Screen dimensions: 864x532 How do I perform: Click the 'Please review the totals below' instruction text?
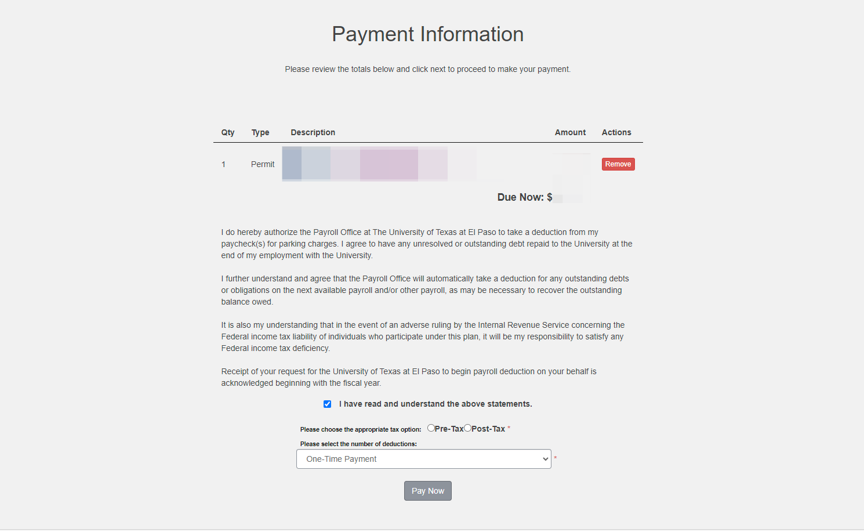428,69
